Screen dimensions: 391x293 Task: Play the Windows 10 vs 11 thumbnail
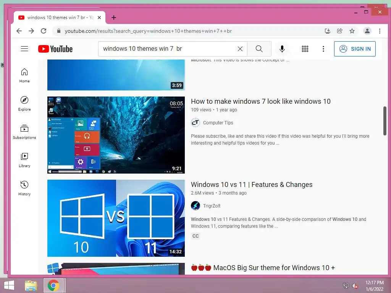coord(116,218)
